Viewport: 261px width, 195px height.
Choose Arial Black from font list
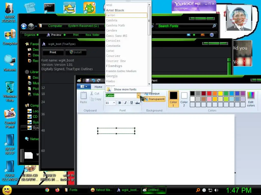tap(115, 10)
